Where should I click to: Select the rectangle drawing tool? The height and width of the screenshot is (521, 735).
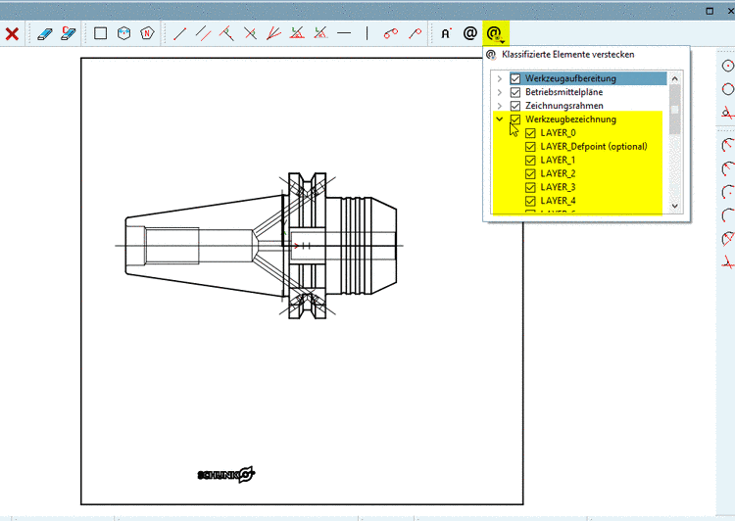click(x=100, y=34)
